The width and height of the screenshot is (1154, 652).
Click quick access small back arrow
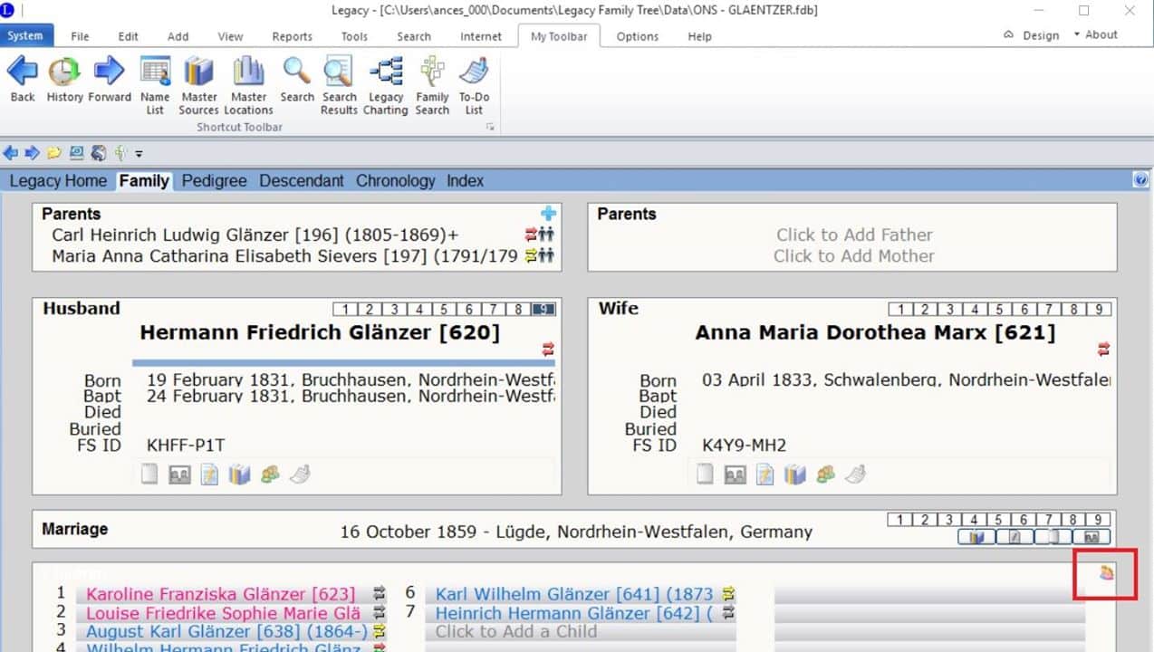[10, 152]
